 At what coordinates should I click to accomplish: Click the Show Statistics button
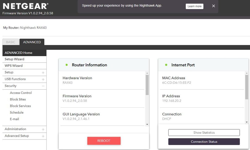coord(204,132)
